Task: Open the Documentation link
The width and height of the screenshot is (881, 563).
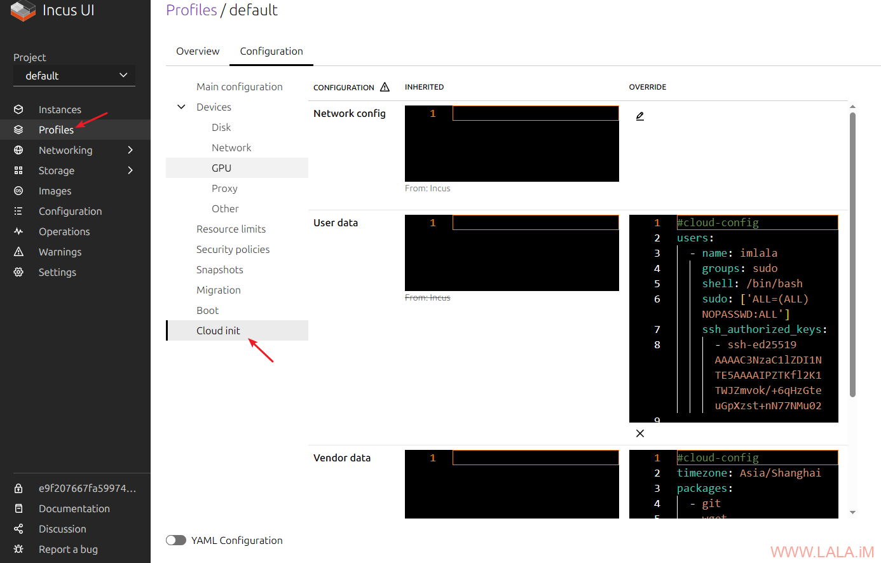Action: tap(74, 508)
